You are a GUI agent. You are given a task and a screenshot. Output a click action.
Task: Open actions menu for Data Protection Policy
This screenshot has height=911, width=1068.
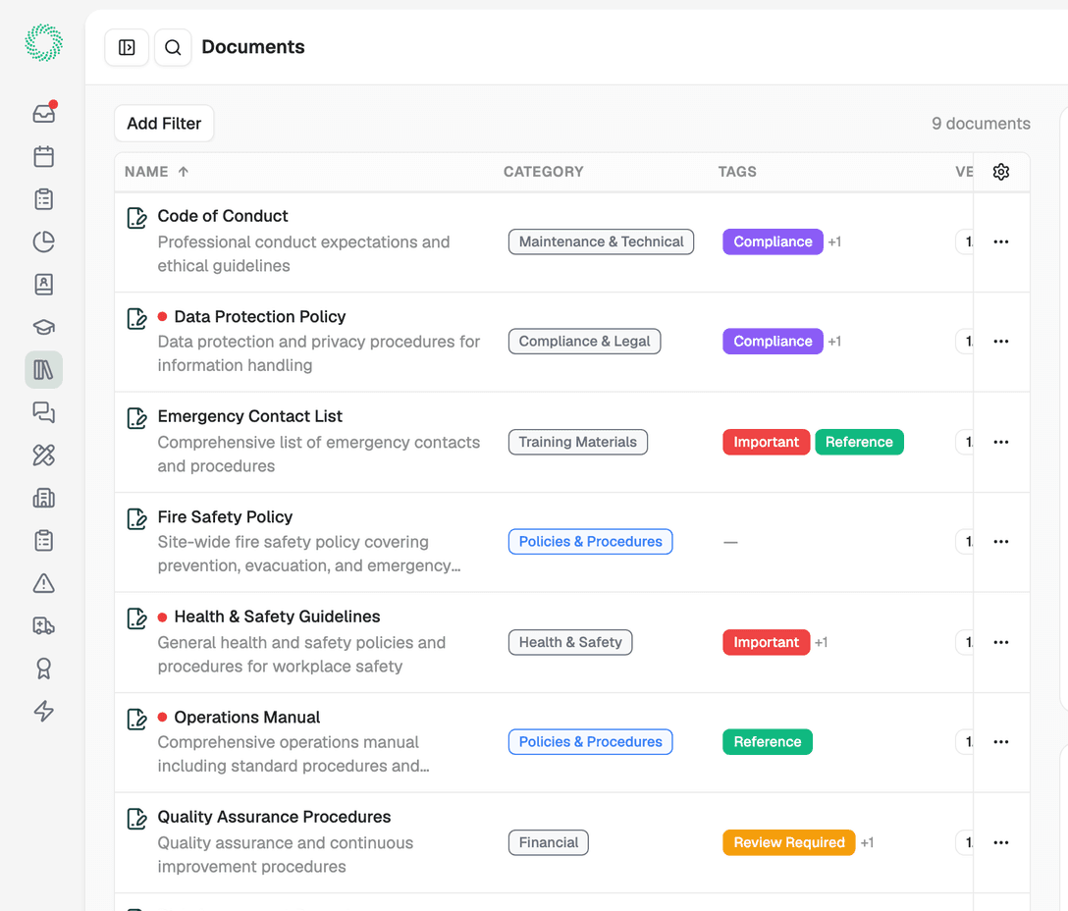(1000, 342)
